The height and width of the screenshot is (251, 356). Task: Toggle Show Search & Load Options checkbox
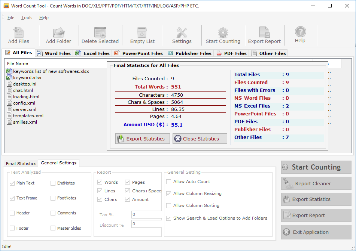click(169, 218)
